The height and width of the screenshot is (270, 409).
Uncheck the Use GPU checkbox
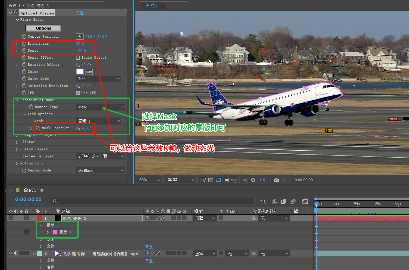point(78,93)
